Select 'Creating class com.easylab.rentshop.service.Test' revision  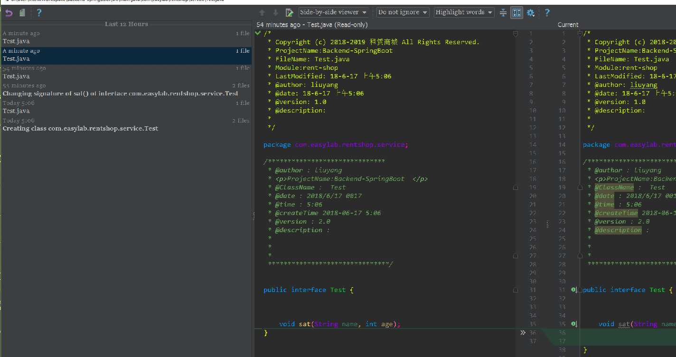pyautogui.click(x=126, y=125)
